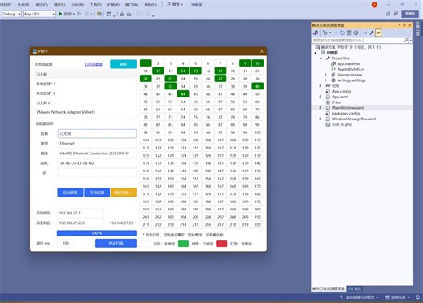Viewport: 423px width, 303px height.
Task: Click the green Start debugging arrow
Action: [60, 14]
